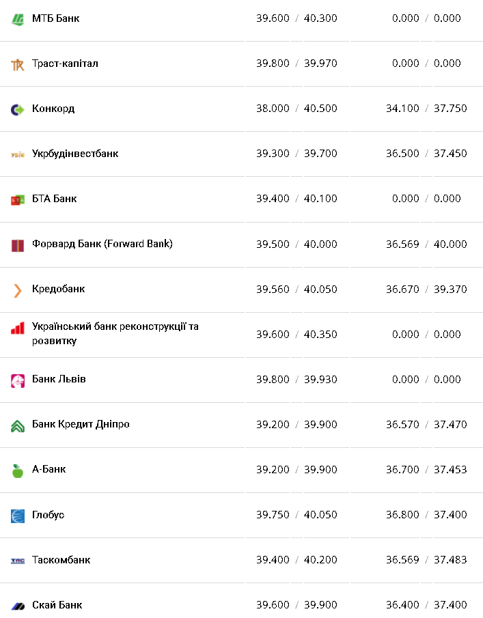
Task: Open the Таскомбанк bank link
Action: pos(61,560)
